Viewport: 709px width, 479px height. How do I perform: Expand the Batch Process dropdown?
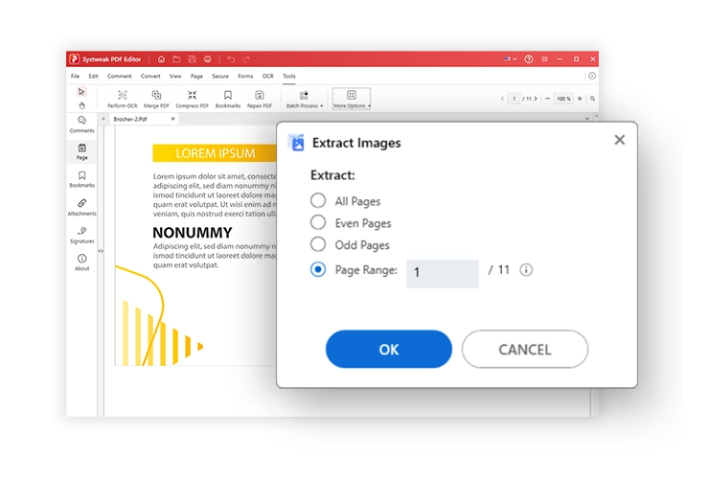pyautogui.click(x=305, y=99)
